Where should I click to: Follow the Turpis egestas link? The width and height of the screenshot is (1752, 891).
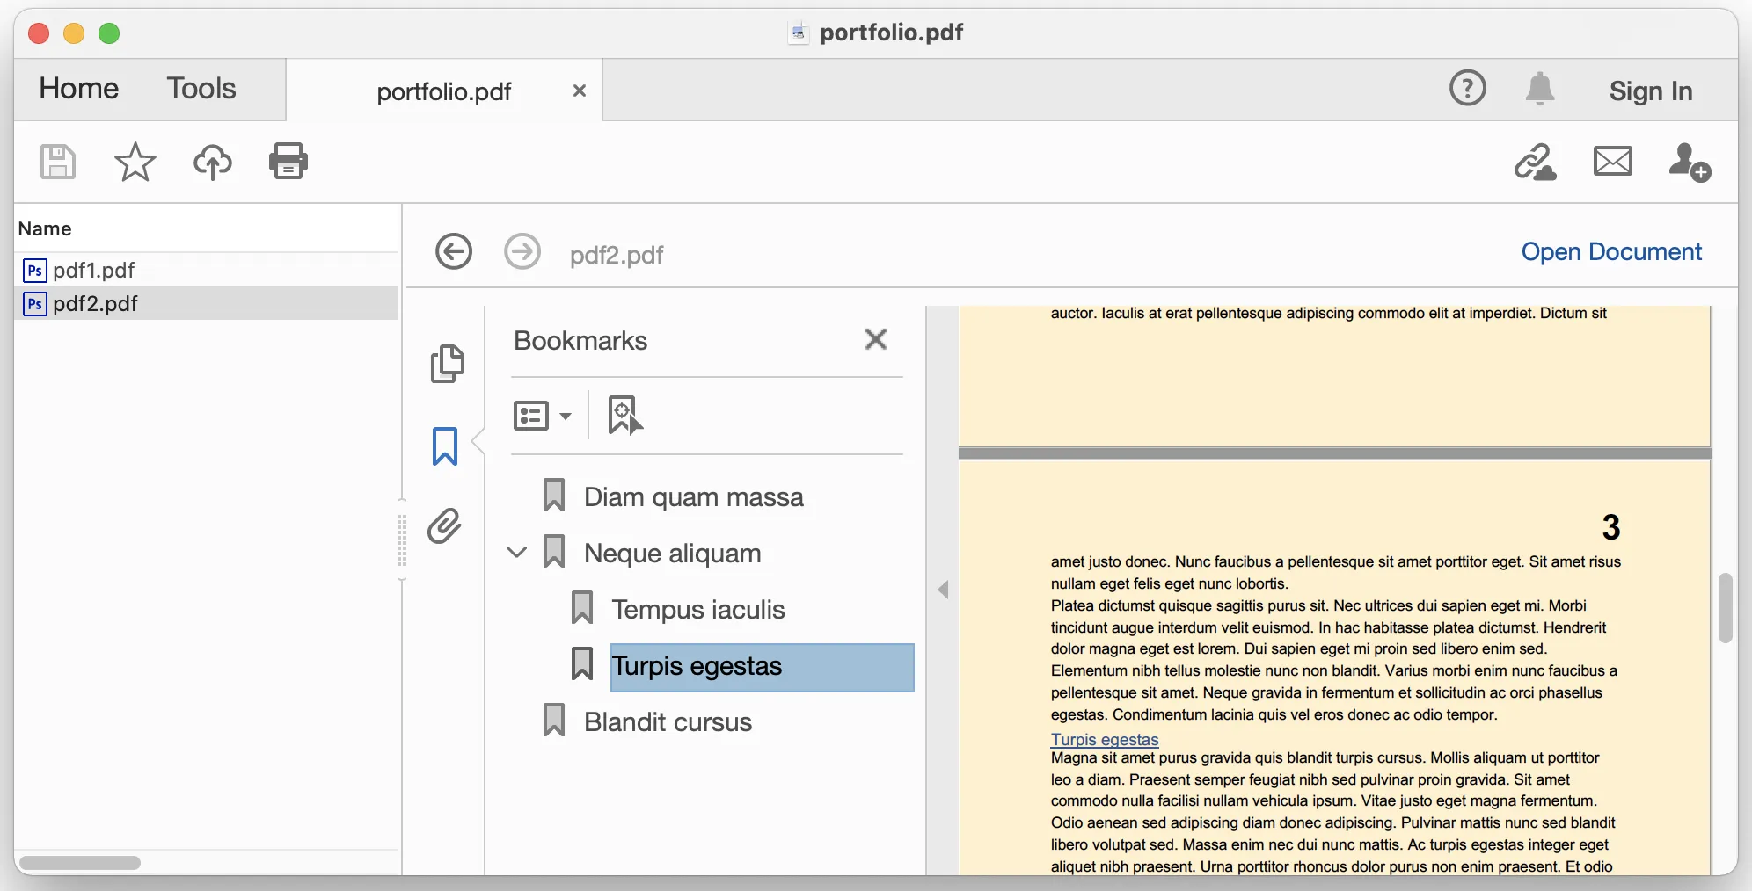[1105, 740]
